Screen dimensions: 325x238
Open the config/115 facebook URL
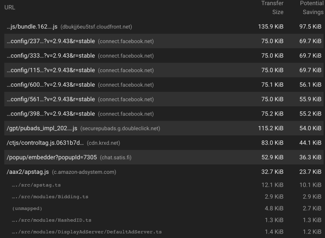[x=51, y=70]
